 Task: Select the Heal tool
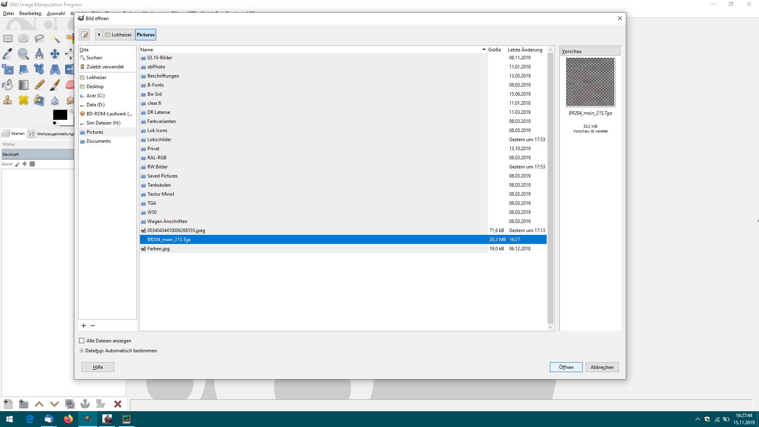point(23,100)
